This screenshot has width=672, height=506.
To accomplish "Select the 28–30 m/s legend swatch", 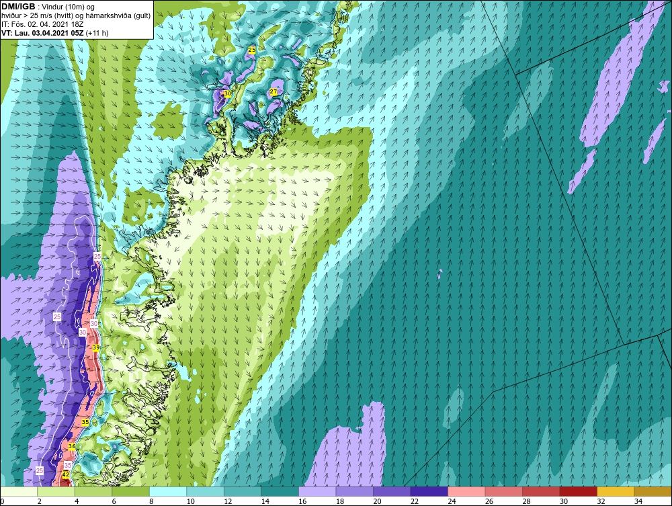I will pos(541,491).
